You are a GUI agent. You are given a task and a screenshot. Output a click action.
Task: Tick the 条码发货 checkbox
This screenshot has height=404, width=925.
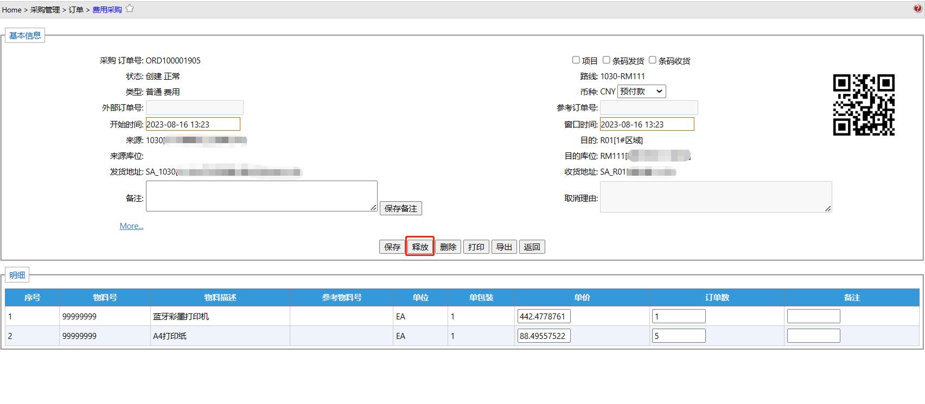[607, 60]
